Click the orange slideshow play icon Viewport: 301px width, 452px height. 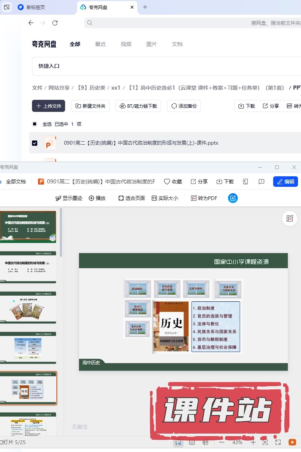(292, 442)
